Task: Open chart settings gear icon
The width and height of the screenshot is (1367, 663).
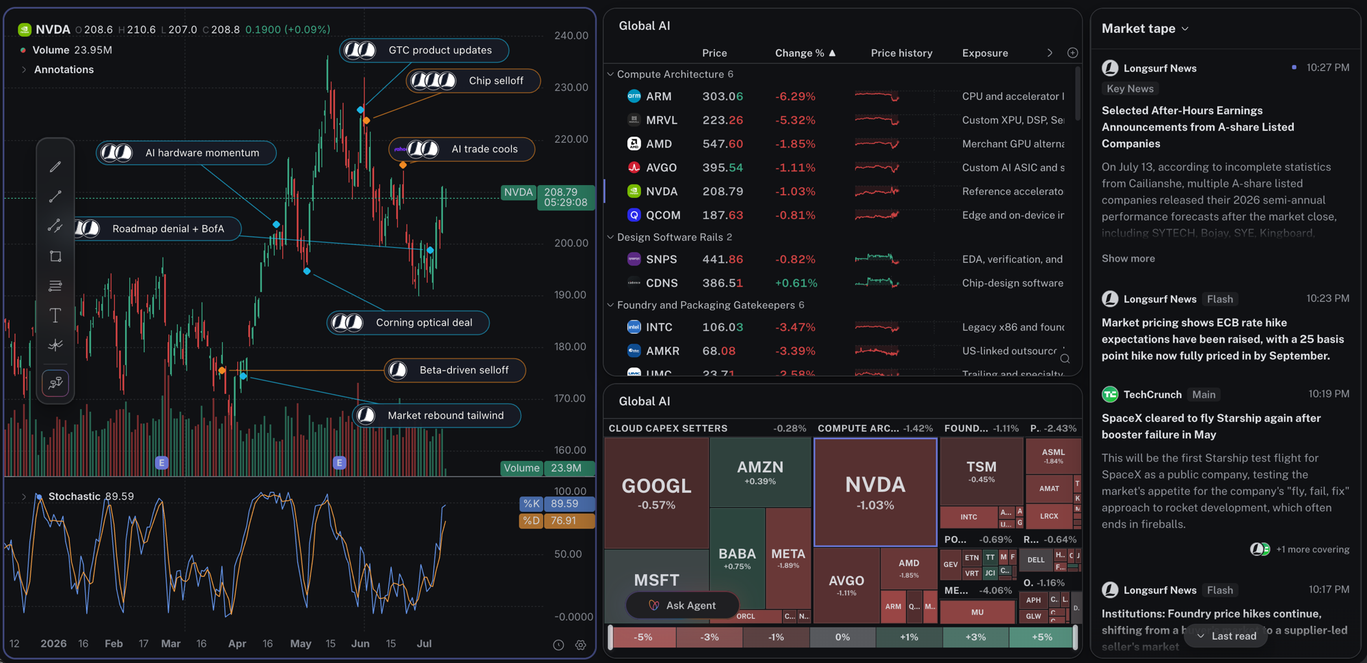Action: point(580,645)
